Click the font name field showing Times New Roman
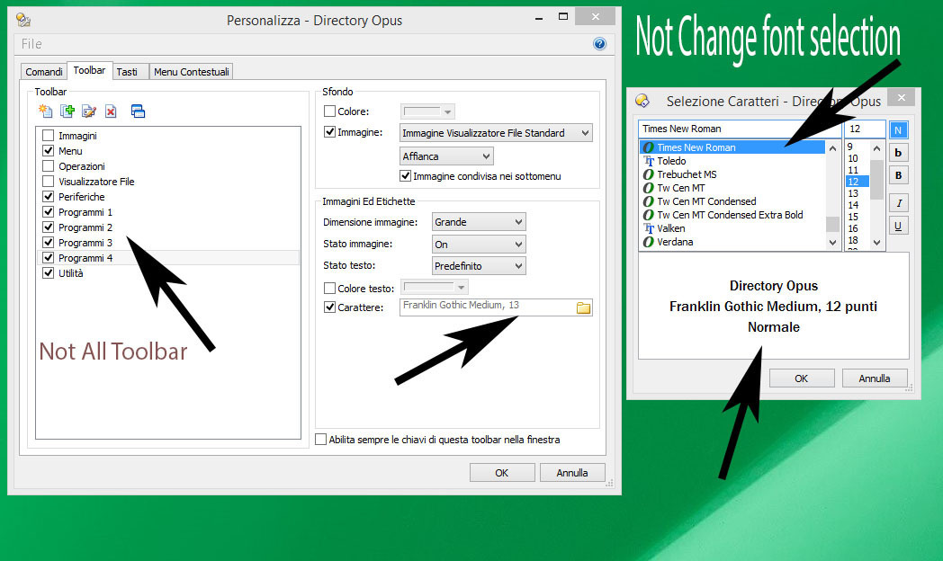Screen dimensions: 943x561 point(740,129)
